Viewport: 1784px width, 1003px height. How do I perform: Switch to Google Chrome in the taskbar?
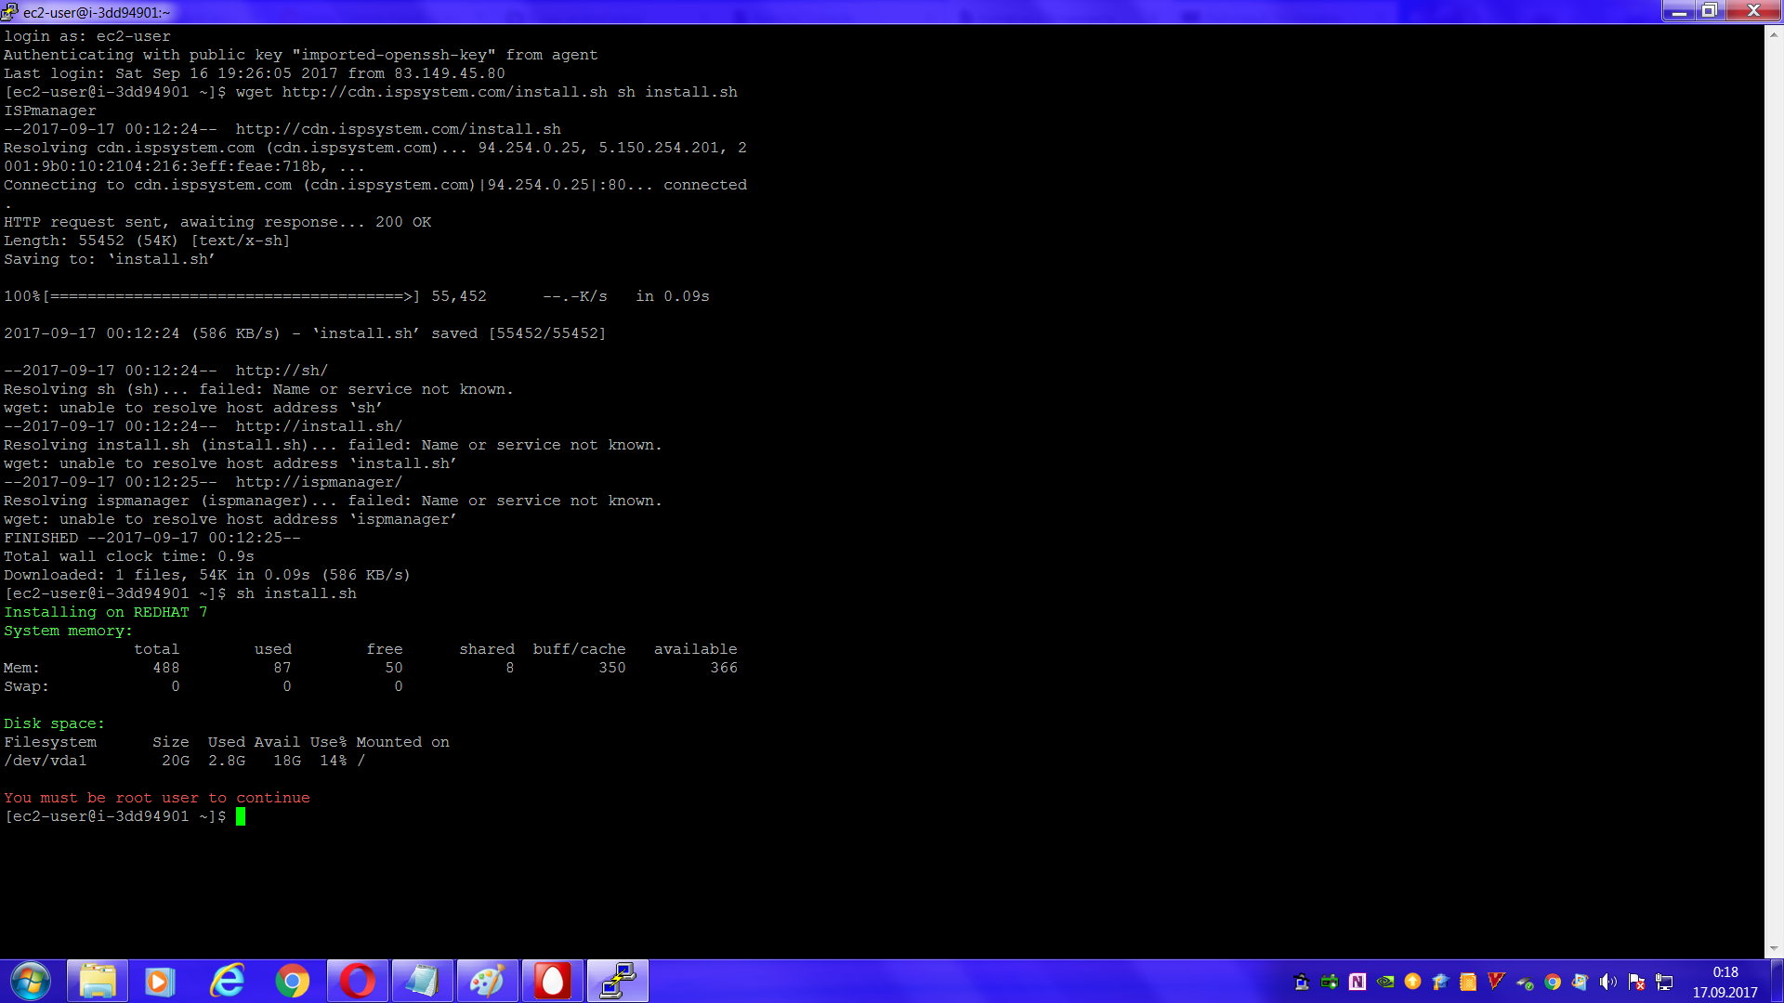[x=293, y=982]
